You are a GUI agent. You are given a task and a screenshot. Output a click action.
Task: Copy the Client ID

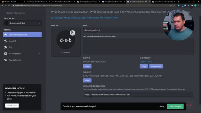click(x=87, y=66)
